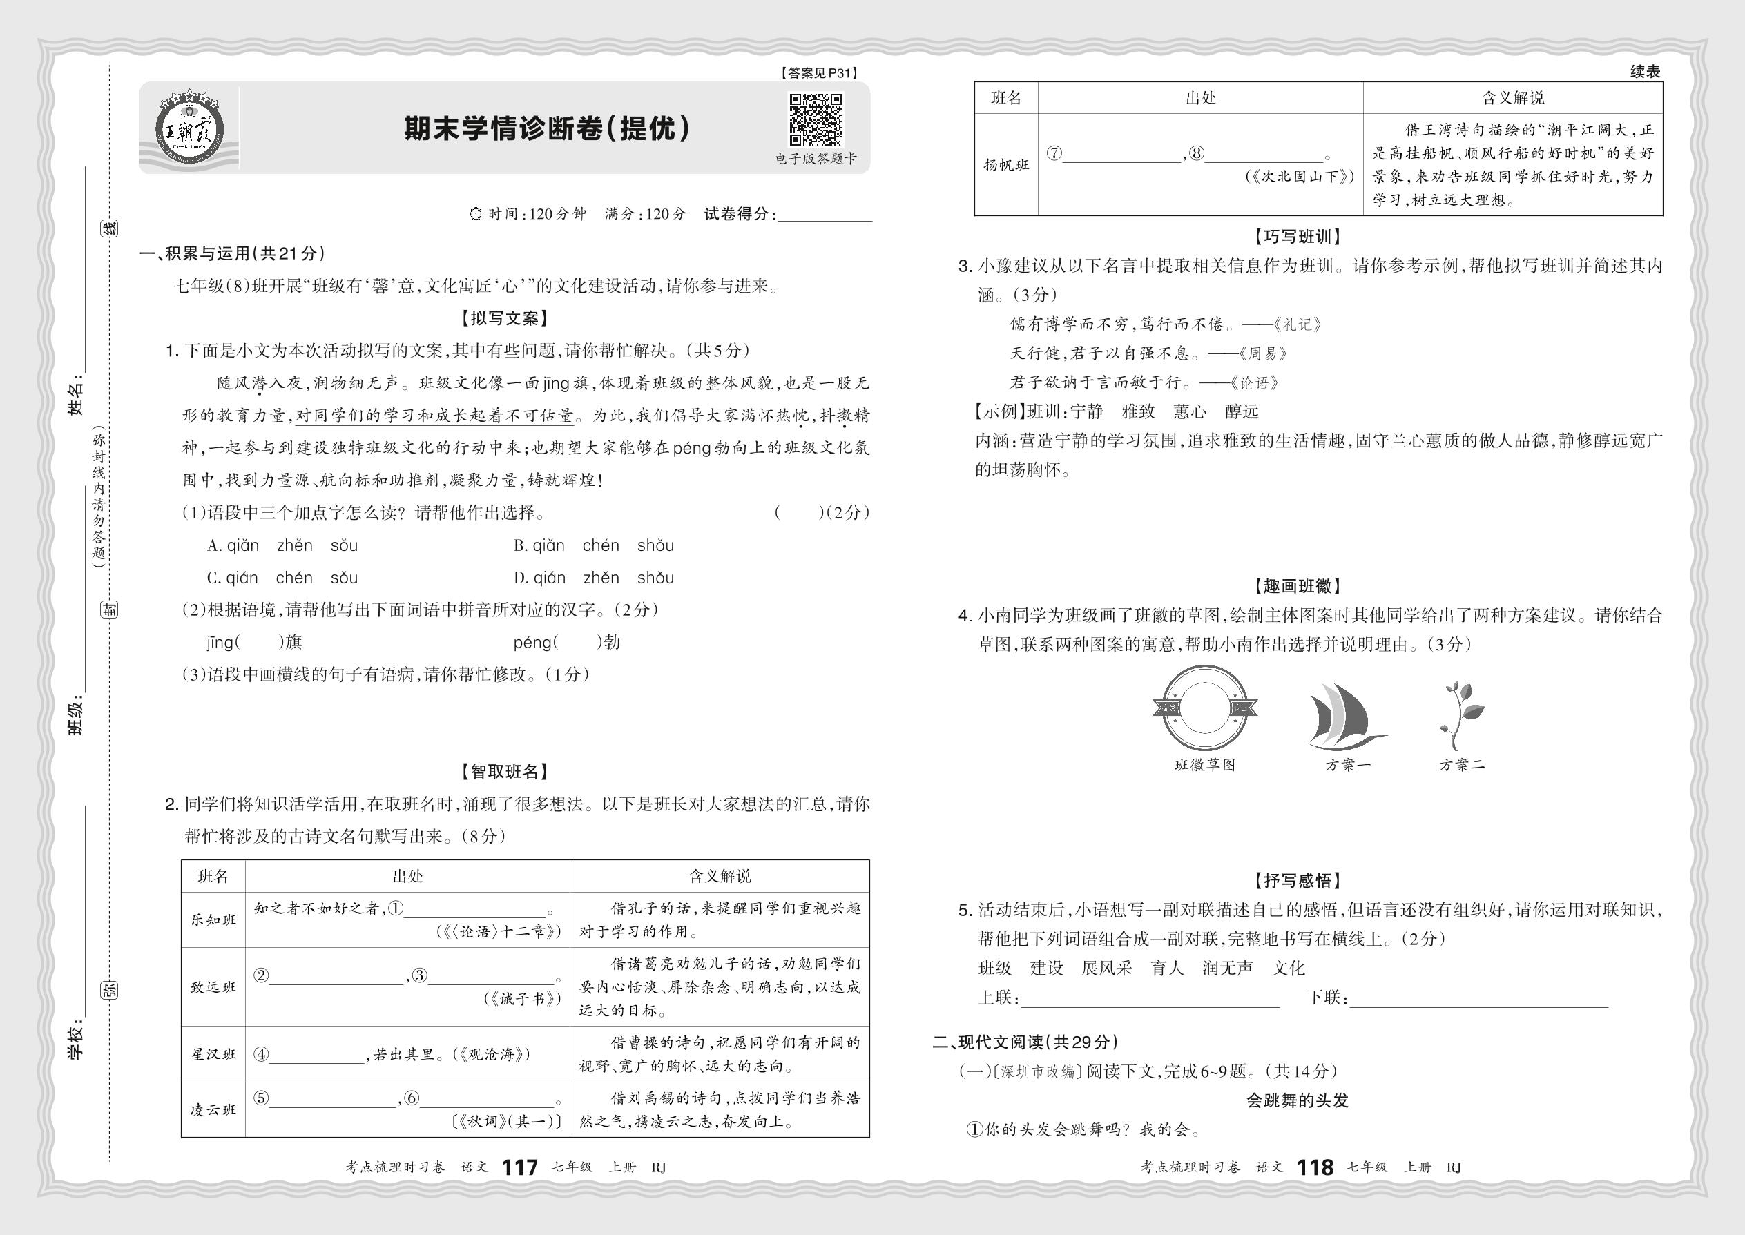Viewport: 1745px width, 1235px height.
Task: Click the clock icon beside 时间:120分钟
Action: (x=476, y=215)
